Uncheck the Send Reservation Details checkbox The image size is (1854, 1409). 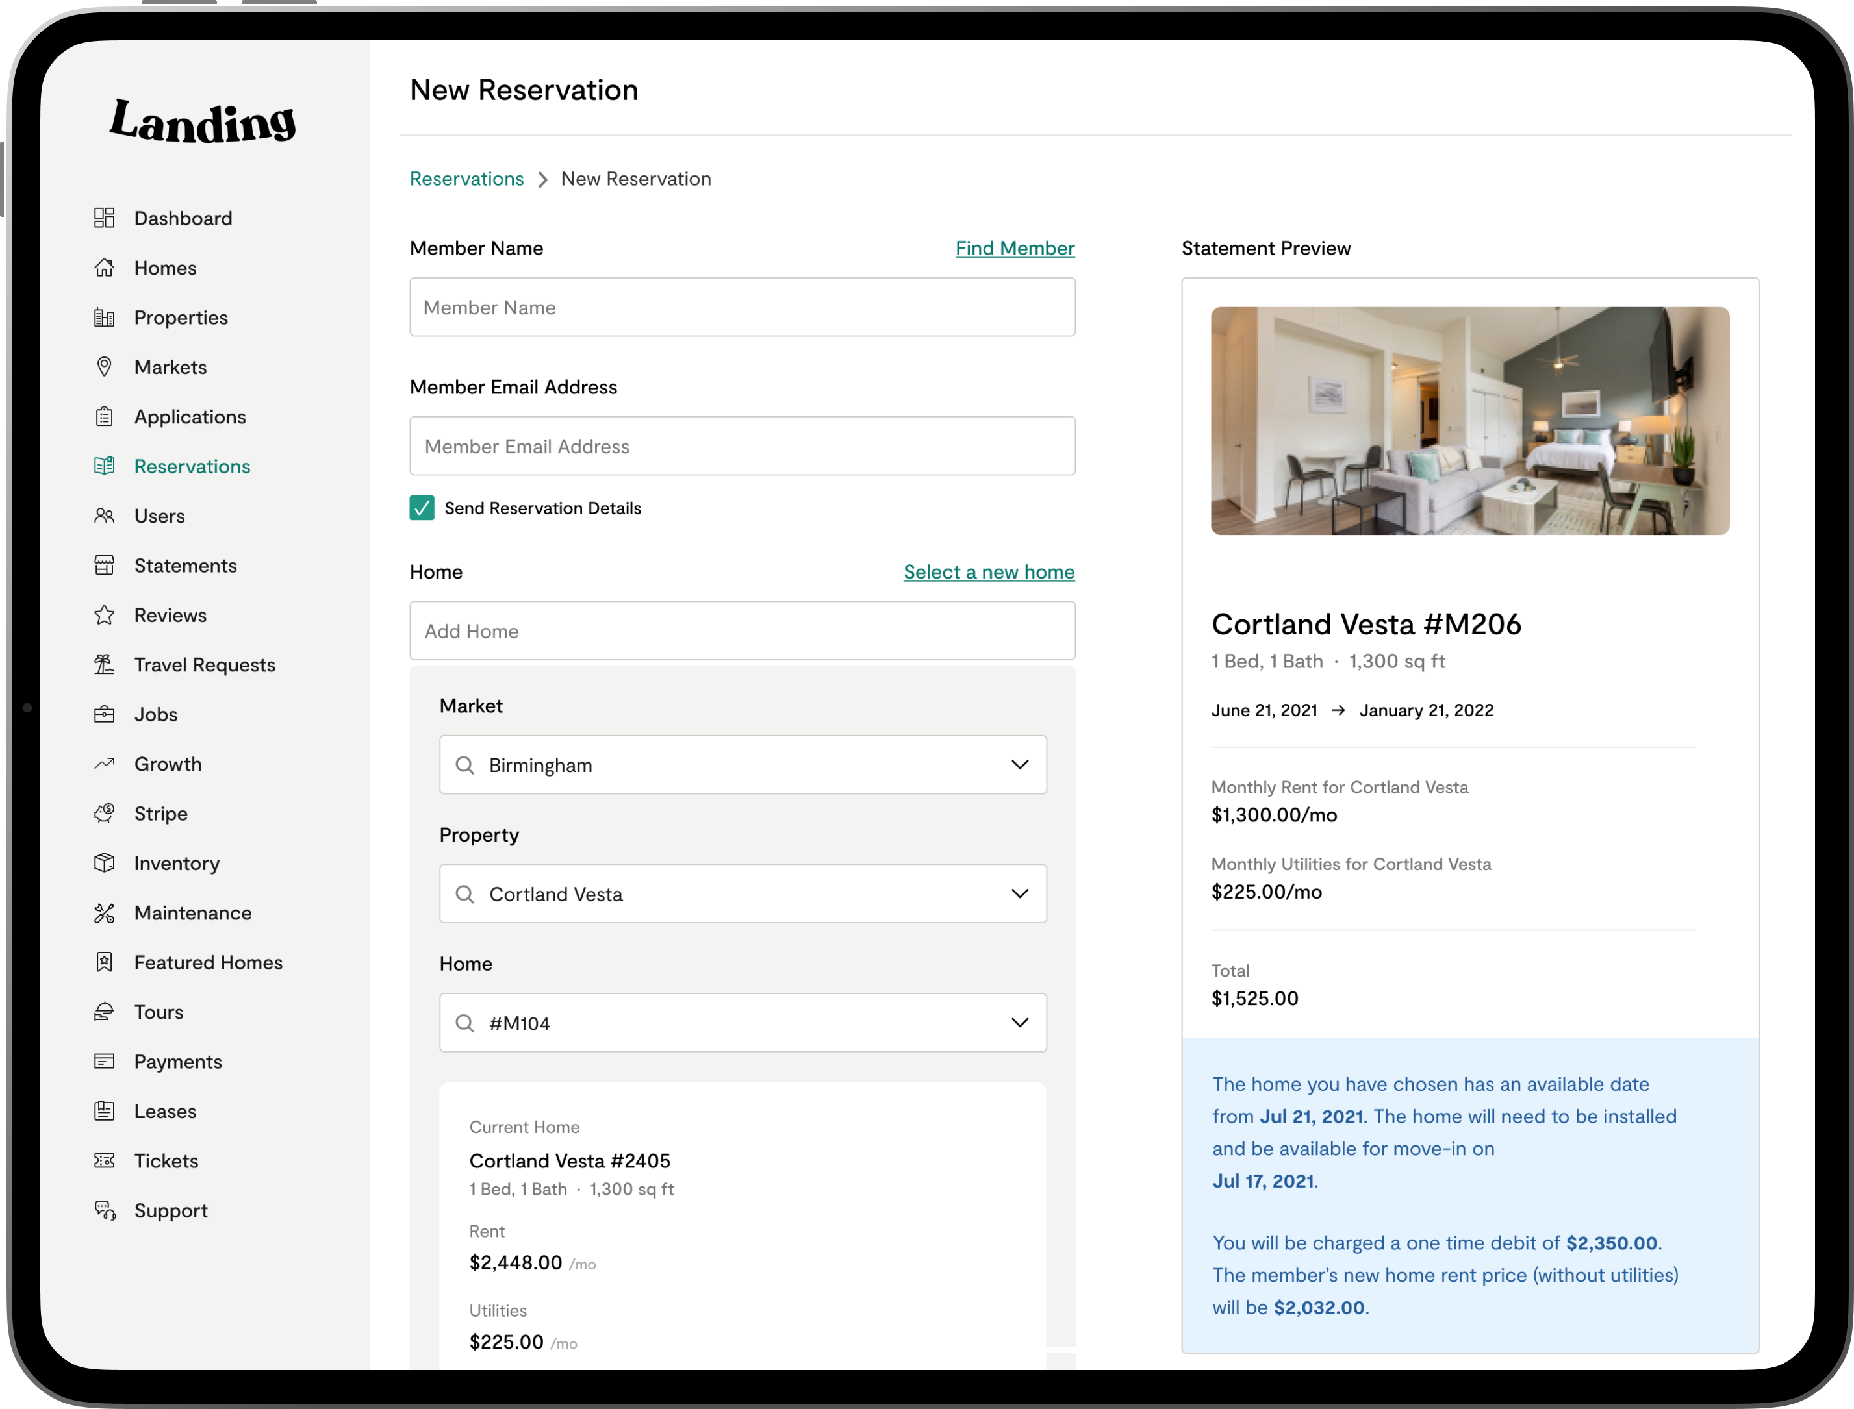click(422, 508)
